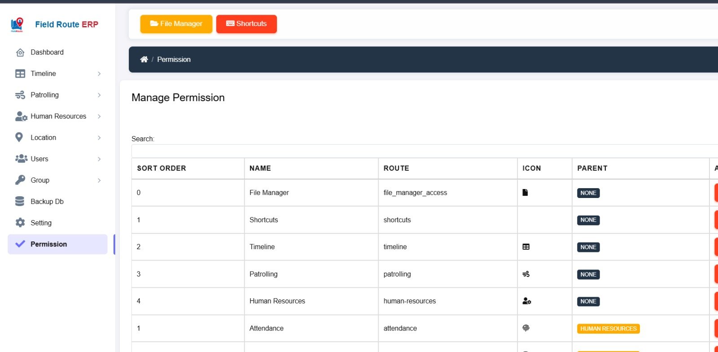Click the Shortcuts button

[x=246, y=24]
